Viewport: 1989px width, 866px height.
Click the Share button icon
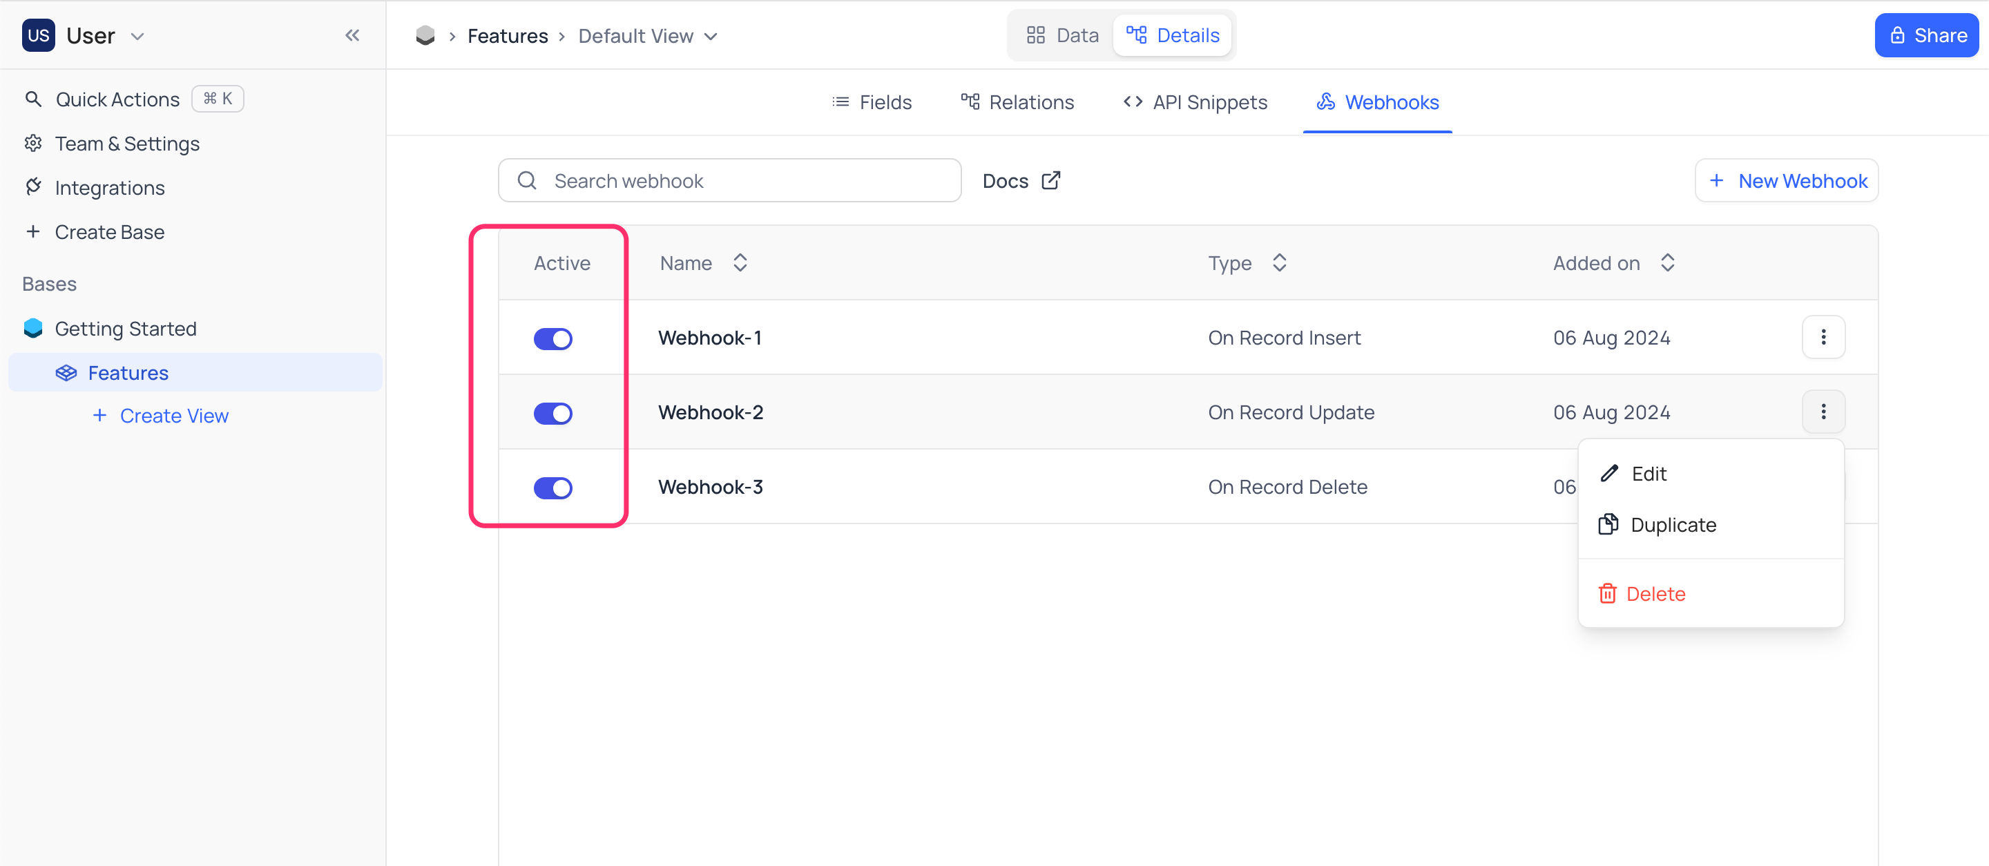click(1896, 35)
